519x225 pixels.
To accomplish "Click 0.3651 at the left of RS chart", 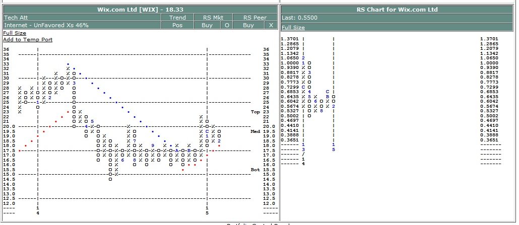I will [x=290, y=140].
